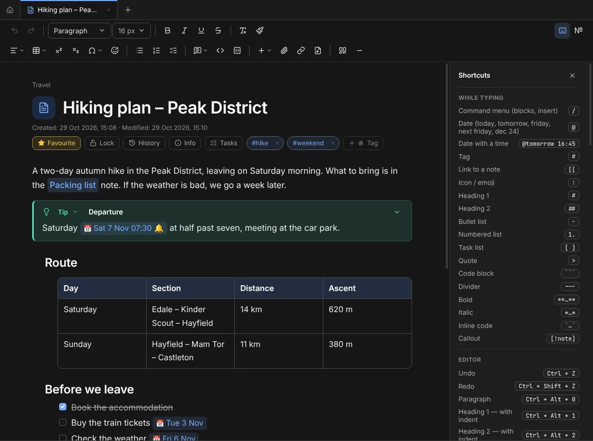
Task: Click the 'Sat 7 Nov 07:30' date chip
Action: 123,228
